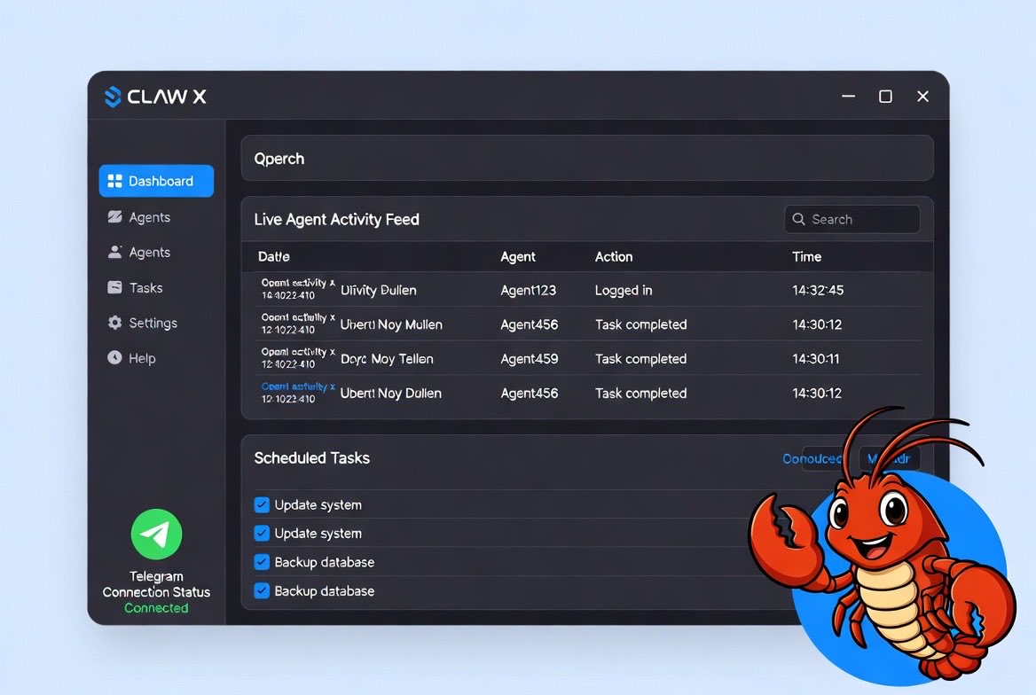
Task: Toggle the first Backup database checkbox
Action: [262, 562]
